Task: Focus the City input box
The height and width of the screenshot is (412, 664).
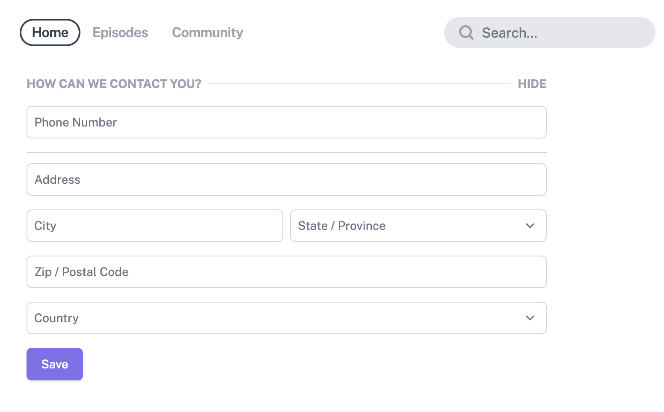Action: (x=154, y=226)
